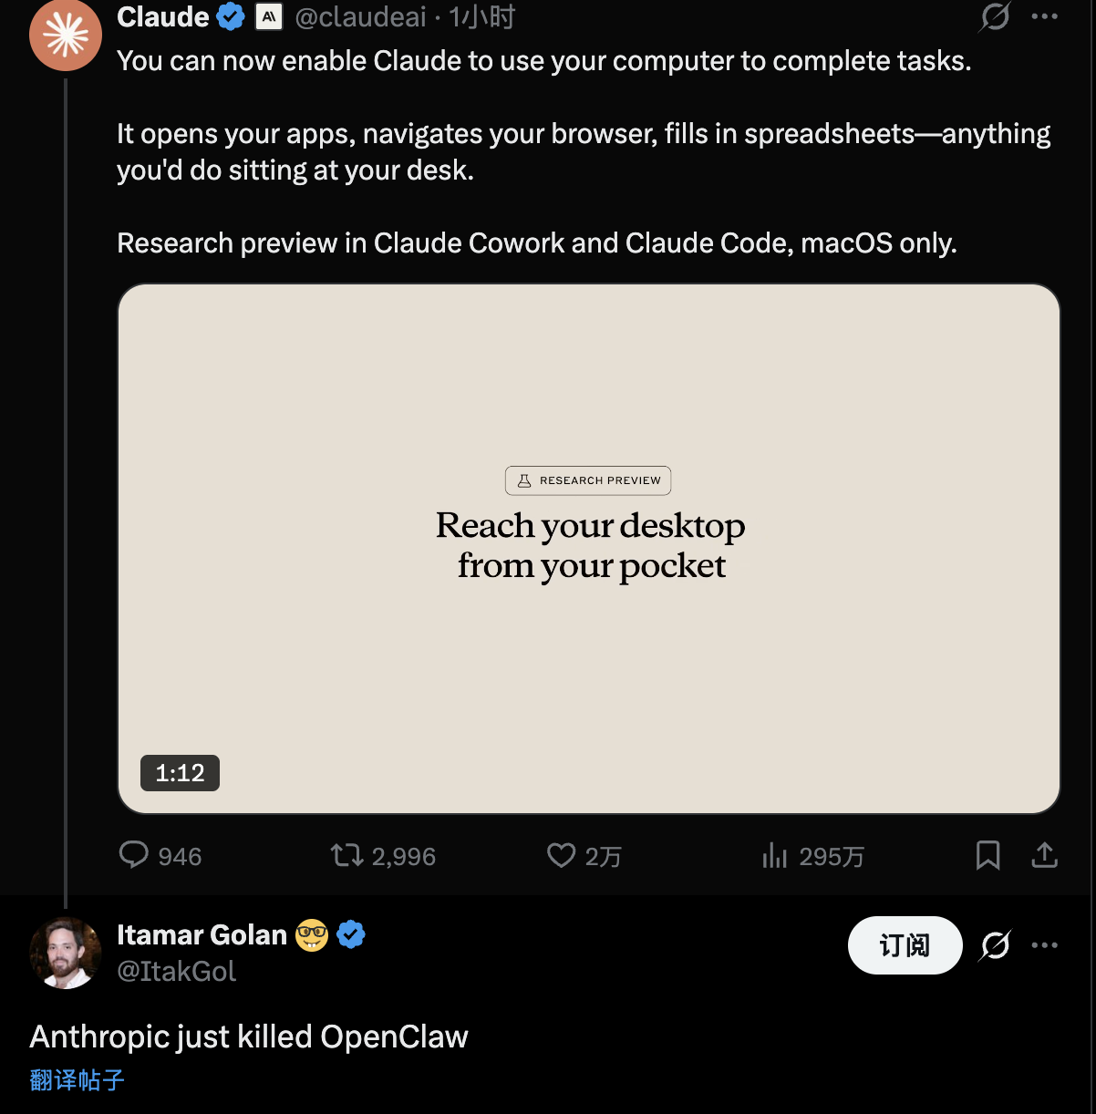Open the reply icon on Claude's post
1096x1114 pixels.
pyautogui.click(x=135, y=856)
